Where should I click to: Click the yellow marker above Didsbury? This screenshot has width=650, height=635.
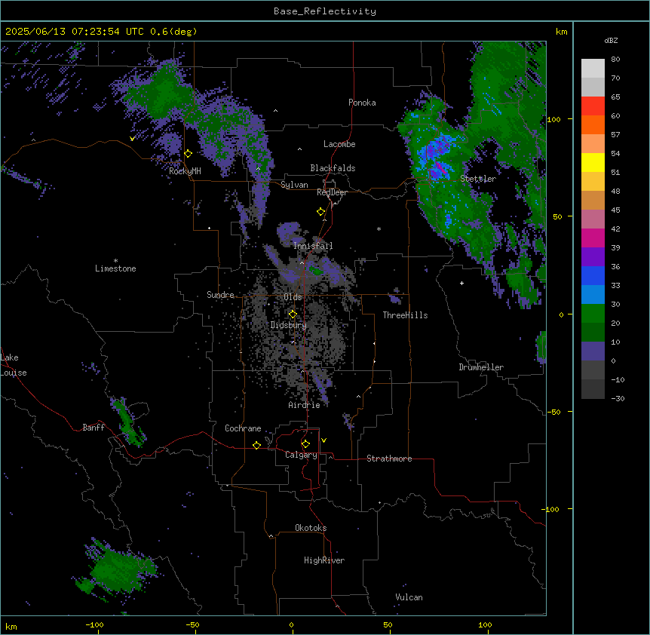click(293, 314)
